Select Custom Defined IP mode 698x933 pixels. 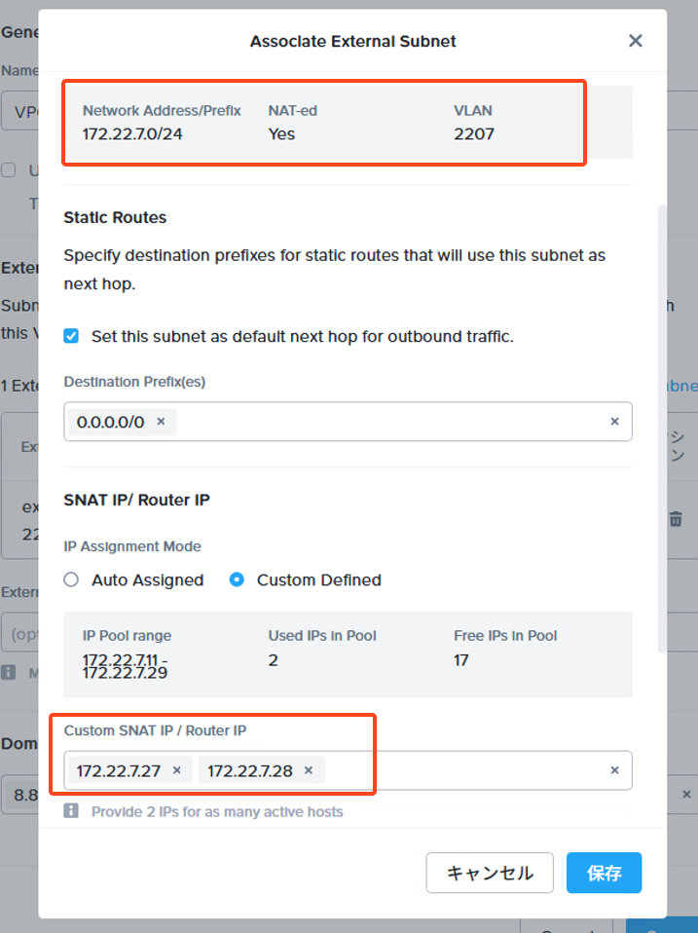point(237,579)
